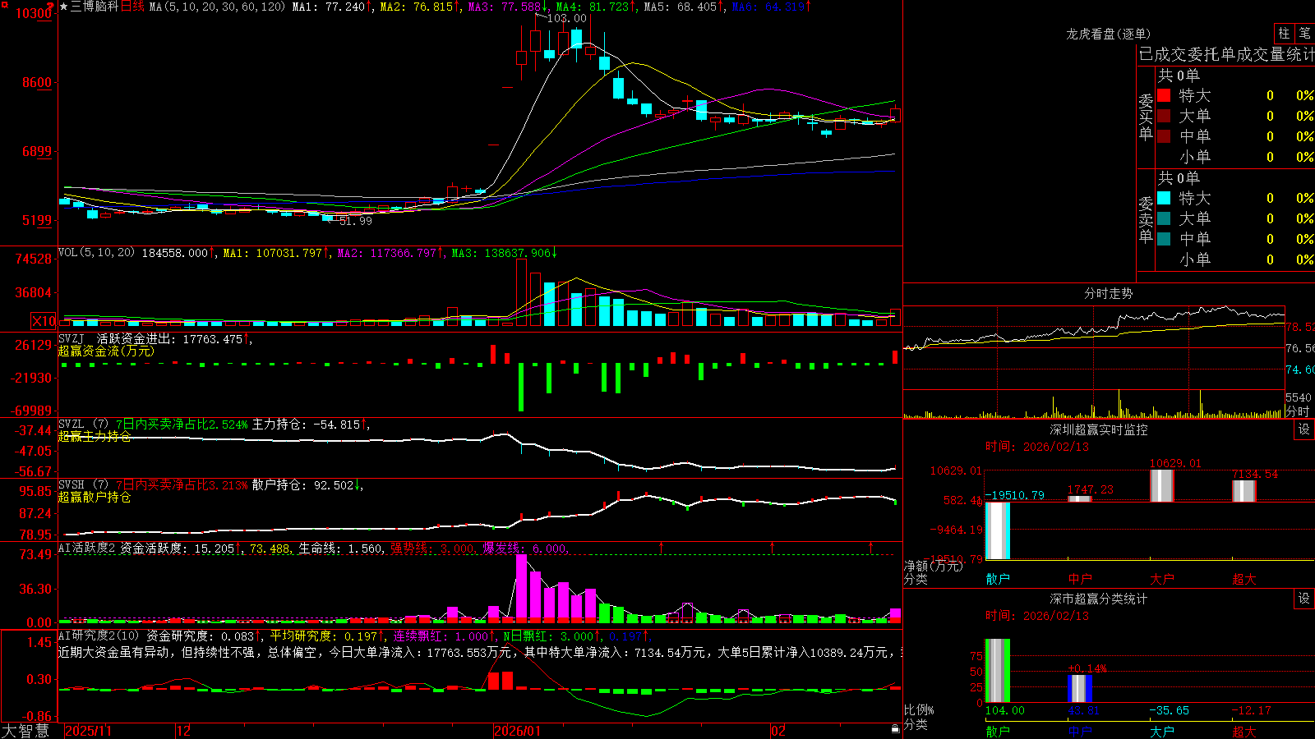Click the 强势线: 3.000 label
The height and width of the screenshot is (739, 1315).
tap(433, 548)
